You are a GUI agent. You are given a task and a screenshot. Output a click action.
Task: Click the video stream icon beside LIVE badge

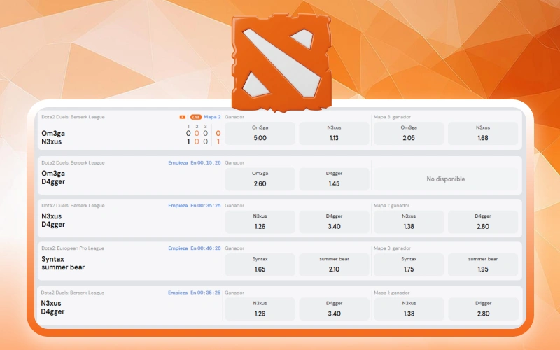point(183,117)
